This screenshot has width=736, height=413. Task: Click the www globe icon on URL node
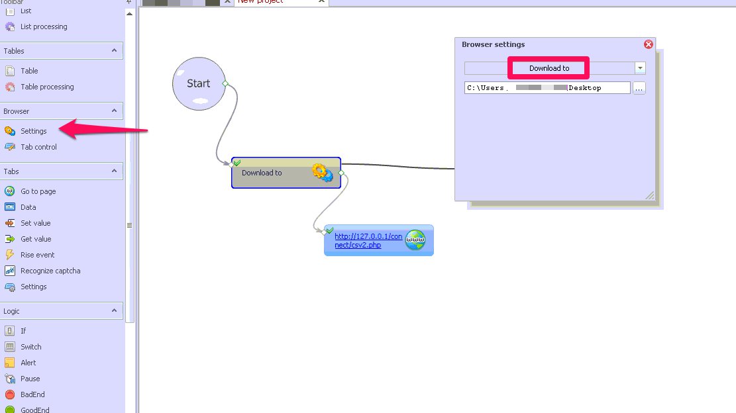415,240
